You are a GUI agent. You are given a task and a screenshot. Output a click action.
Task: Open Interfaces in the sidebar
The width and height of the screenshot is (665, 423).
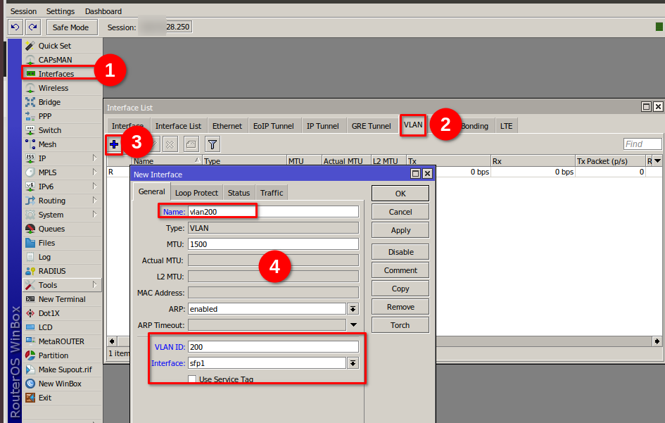click(x=56, y=74)
